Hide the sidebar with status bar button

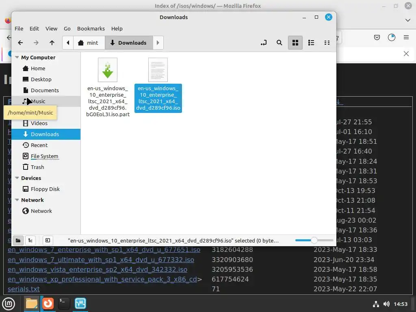click(48, 240)
